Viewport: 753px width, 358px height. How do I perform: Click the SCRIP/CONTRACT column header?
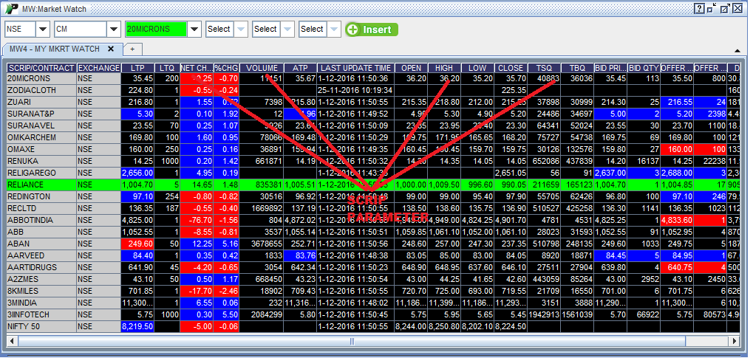(x=41, y=68)
